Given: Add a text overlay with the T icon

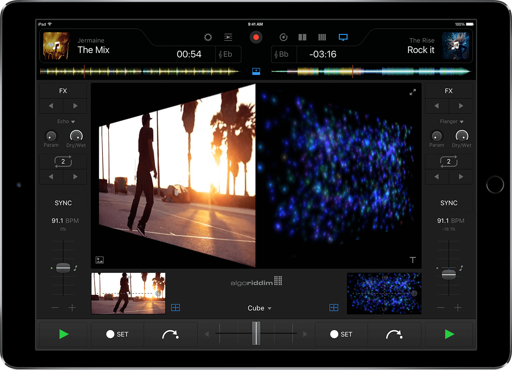Looking at the screenshot, I should (412, 260).
